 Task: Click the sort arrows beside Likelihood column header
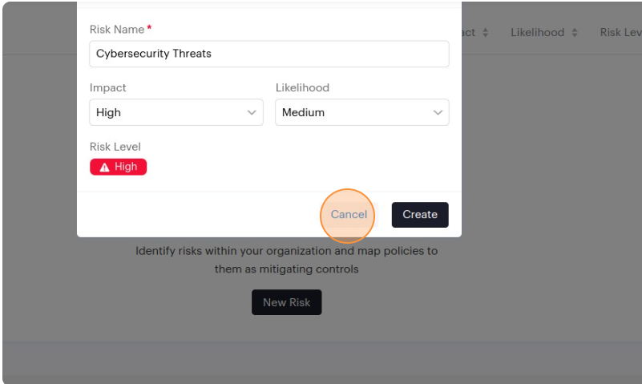coord(574,33)
